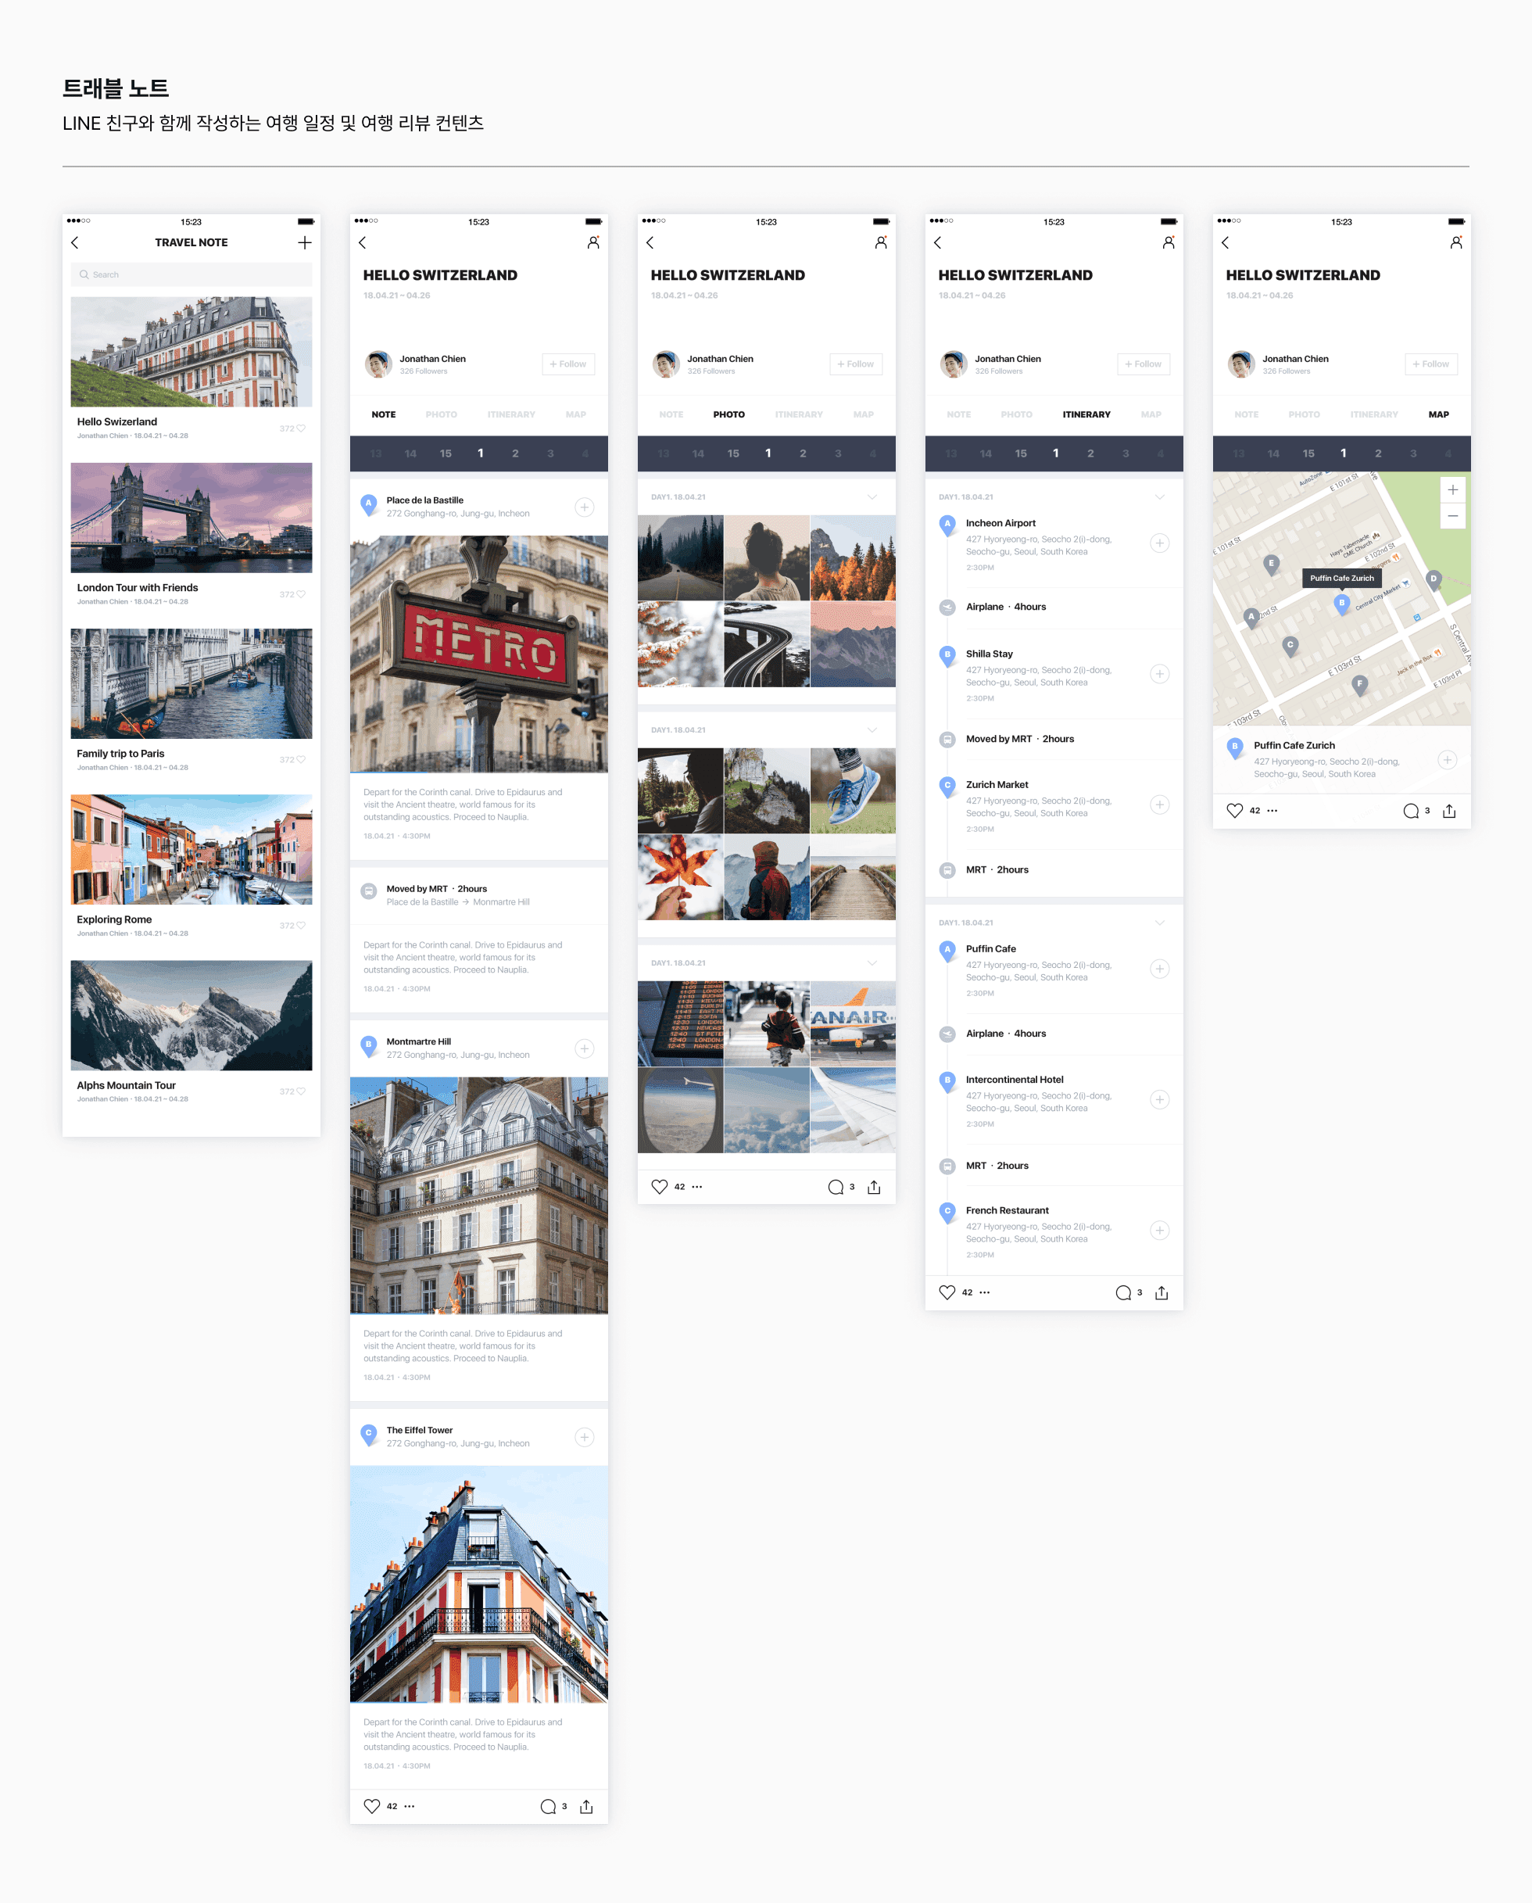Image resolution: width=1532 pixels, height=1903 pixels.
Task: Click share icon at bottom of photo screen
Action: click(x=874, y=1187)
